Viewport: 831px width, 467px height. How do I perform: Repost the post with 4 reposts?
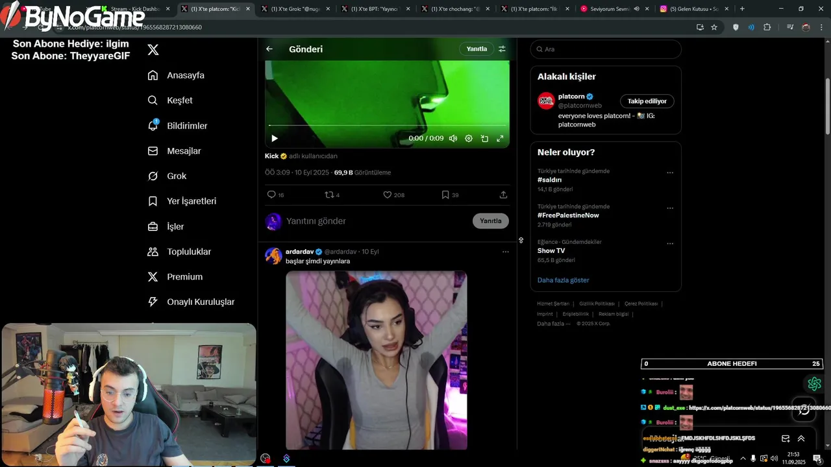[x=332, y=195]
